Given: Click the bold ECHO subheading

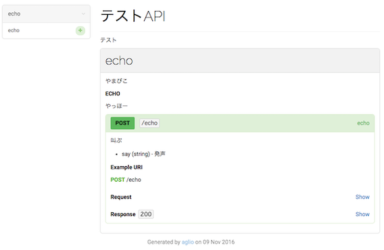Looking at the screenshot, I should pyautogui.click(x=113, y=93).
